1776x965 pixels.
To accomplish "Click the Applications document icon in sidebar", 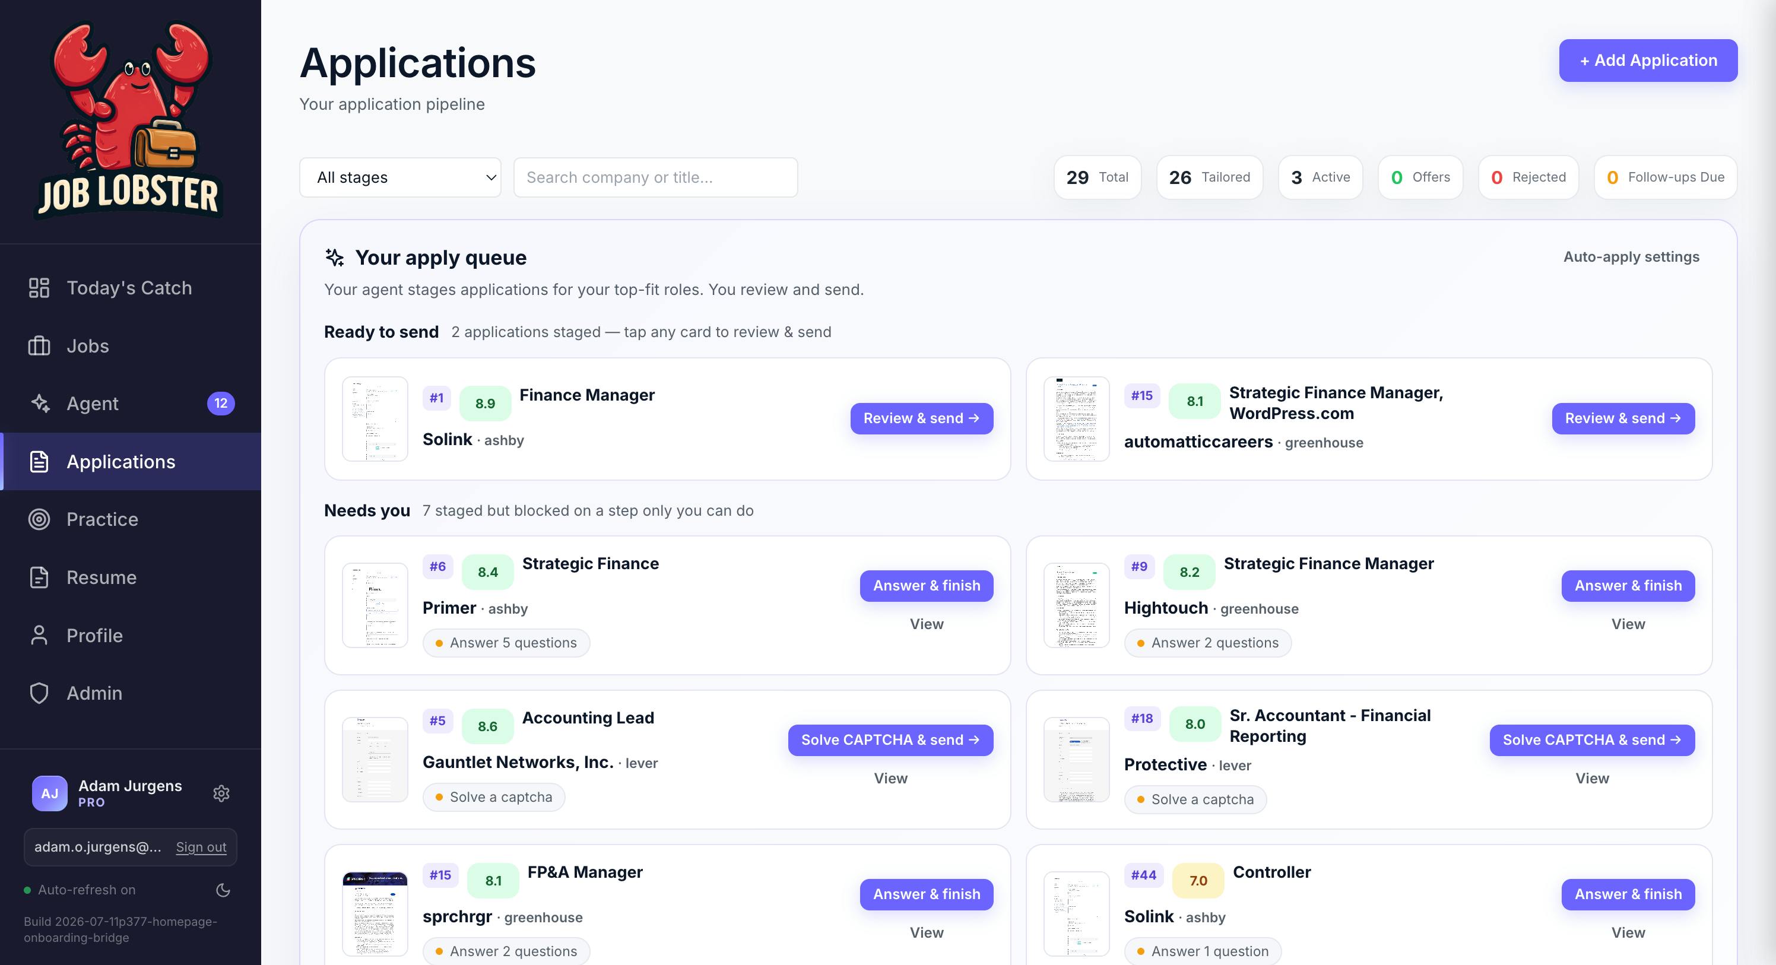I will pyautogui.click(x=39, y=462).
